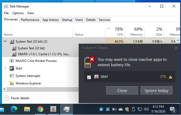Image resolution: width=181 pixels, height=115 pixels.
Task: Open Windows Security shield tray icon
Action: click(127, 109)
